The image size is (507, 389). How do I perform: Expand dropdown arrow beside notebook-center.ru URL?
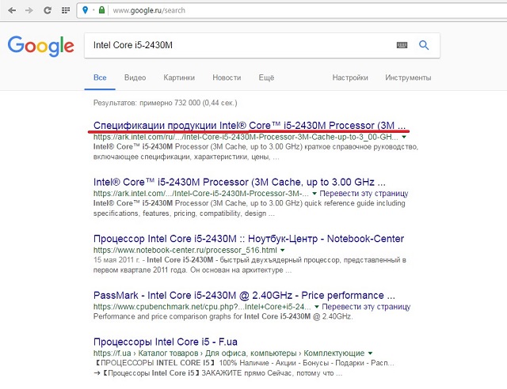[x=283, y=250]
